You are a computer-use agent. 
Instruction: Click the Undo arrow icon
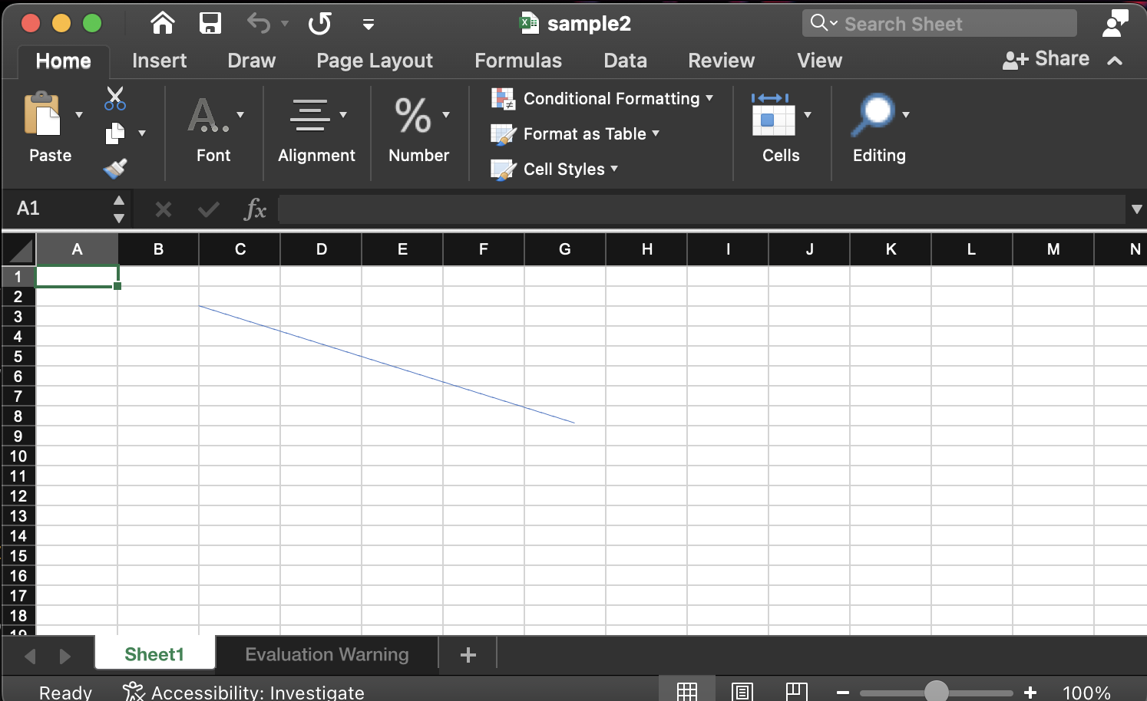click(259, 23)
